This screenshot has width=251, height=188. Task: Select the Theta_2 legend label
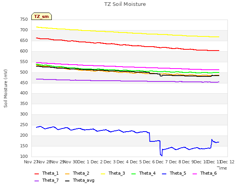(x=81, y=173)
